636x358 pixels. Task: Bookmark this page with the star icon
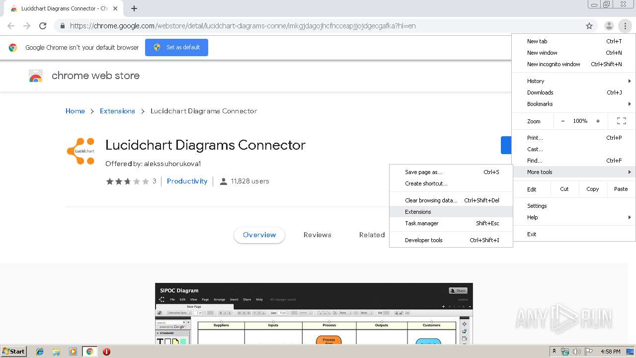click(589, 26)
